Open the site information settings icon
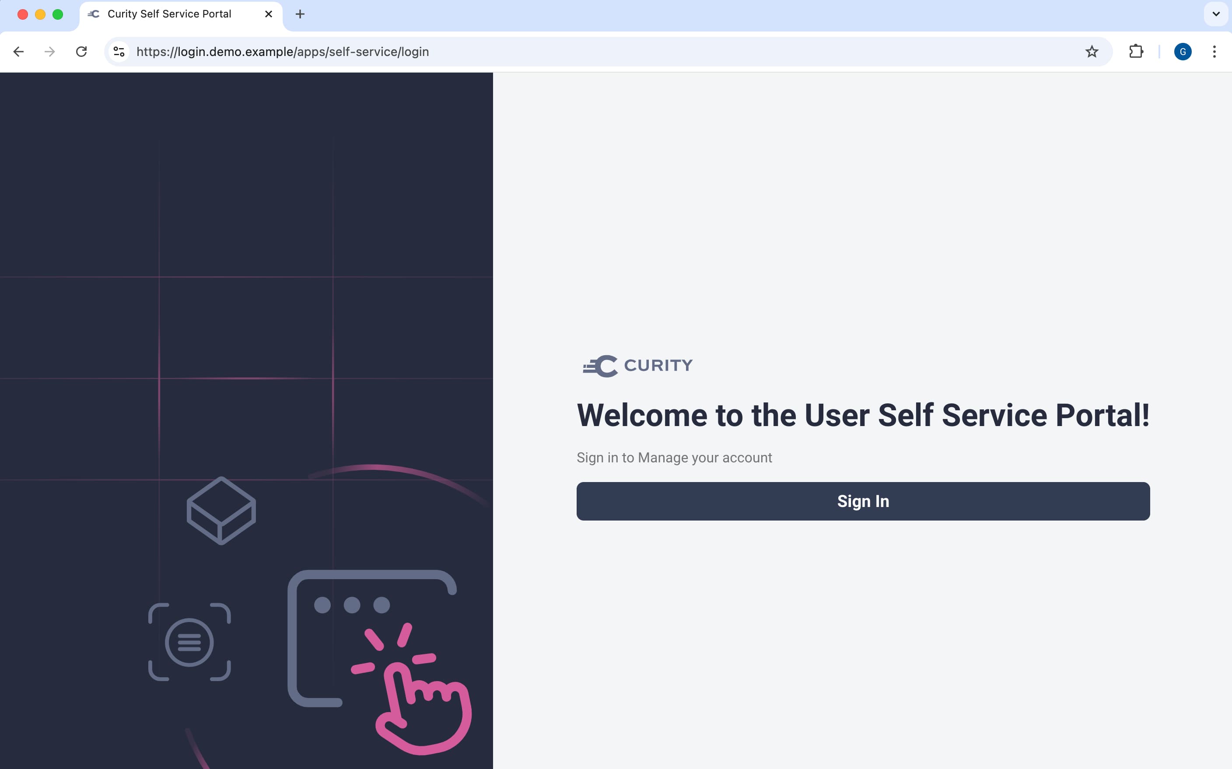 click(x=119, y=51)
